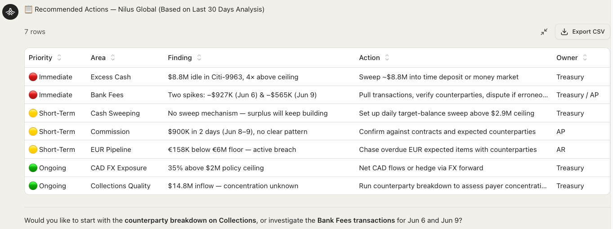Click yellow circle in EUR Pipeline row
Viewport: 613px width, 229px height.
coord(33,150)
